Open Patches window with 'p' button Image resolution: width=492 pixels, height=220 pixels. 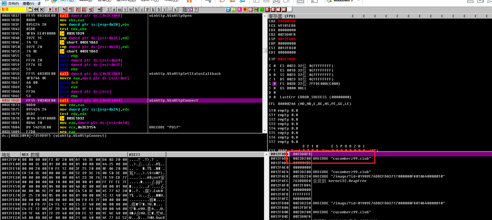[x=148, y=9]
